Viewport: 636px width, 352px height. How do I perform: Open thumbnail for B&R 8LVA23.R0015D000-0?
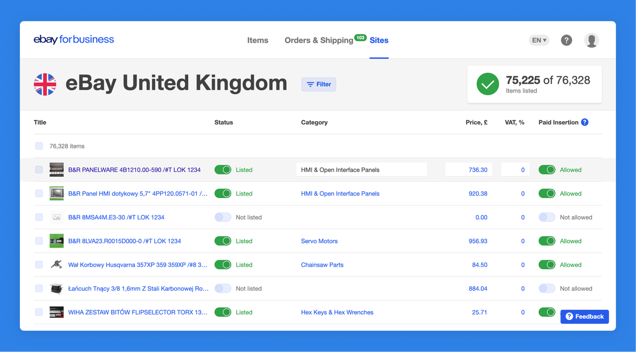point(56,241)
